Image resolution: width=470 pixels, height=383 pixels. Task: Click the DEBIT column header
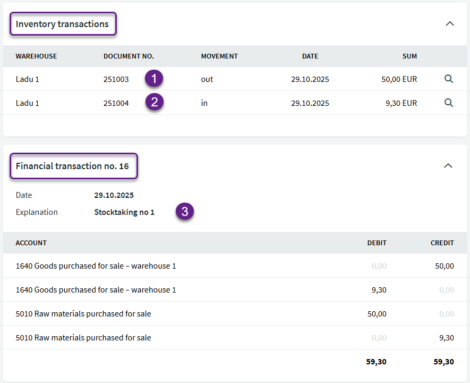[377, 243]
